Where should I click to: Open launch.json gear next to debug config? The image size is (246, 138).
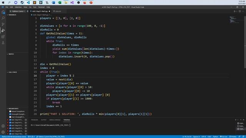point(28,11)
